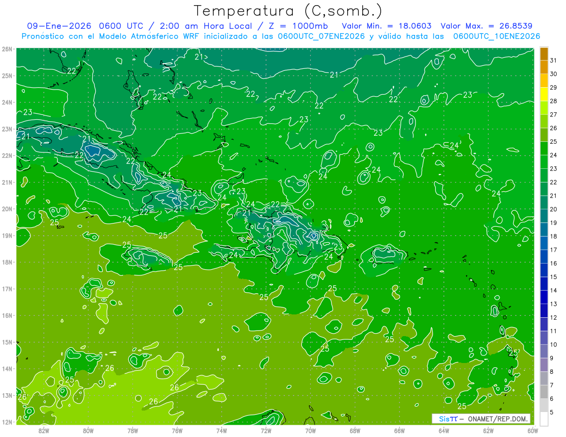Click the 'Temperatura (C,somb.)' map title
This screenshot has width=566, height=437.
point(288,11)
